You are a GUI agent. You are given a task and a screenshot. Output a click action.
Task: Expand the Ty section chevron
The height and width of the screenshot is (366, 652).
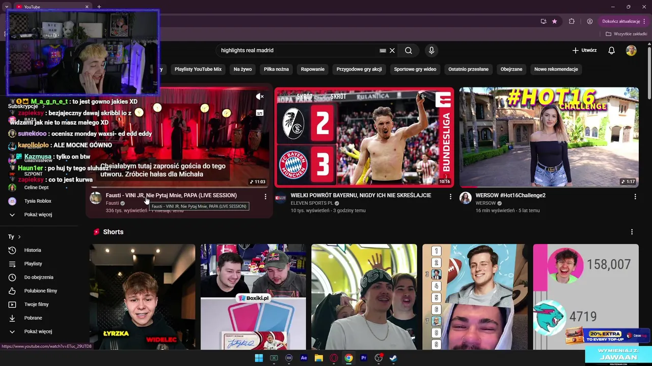(19, 237)
